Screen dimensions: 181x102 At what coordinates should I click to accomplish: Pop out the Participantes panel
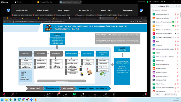(177, 6)
